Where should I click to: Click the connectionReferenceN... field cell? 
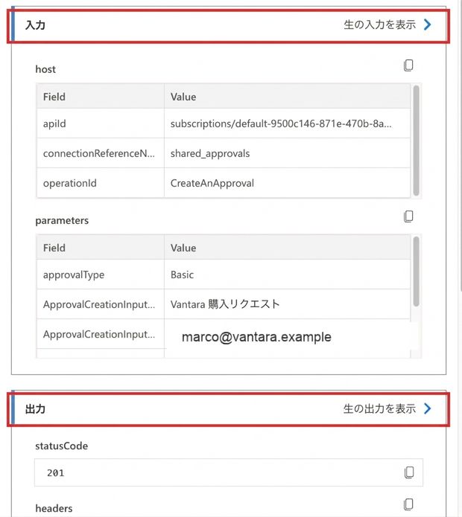click(x=101, y=153)
